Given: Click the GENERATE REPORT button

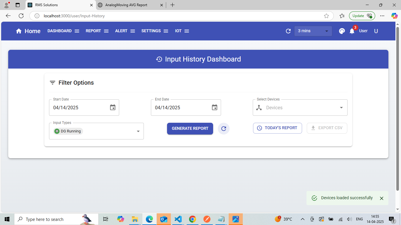Looking at the screenshot, I should pos(190,129).
